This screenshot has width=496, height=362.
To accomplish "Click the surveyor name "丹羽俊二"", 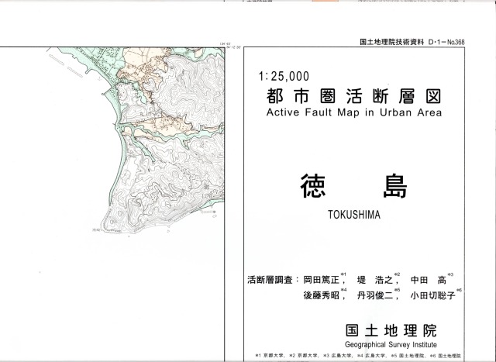I will 375,295.
